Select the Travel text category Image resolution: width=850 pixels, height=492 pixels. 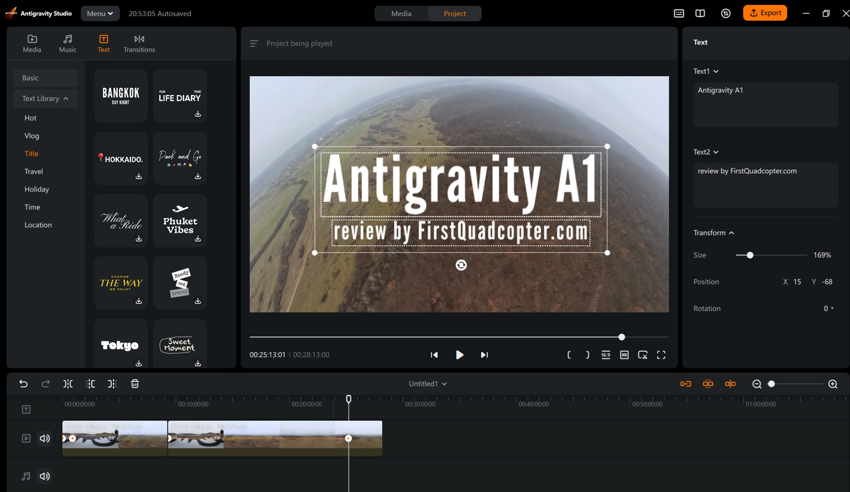click(x=33, y=171)
